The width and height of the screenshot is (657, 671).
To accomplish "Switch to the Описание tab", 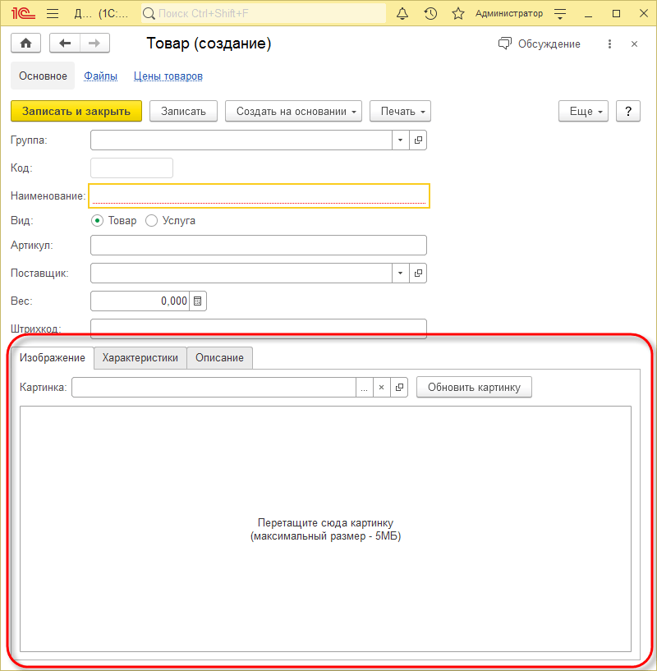I will pos(219,358).
